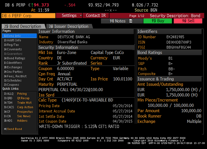Open the Coupons page
The height and width of the screenshot is (149, 207).
coord(12,85)
